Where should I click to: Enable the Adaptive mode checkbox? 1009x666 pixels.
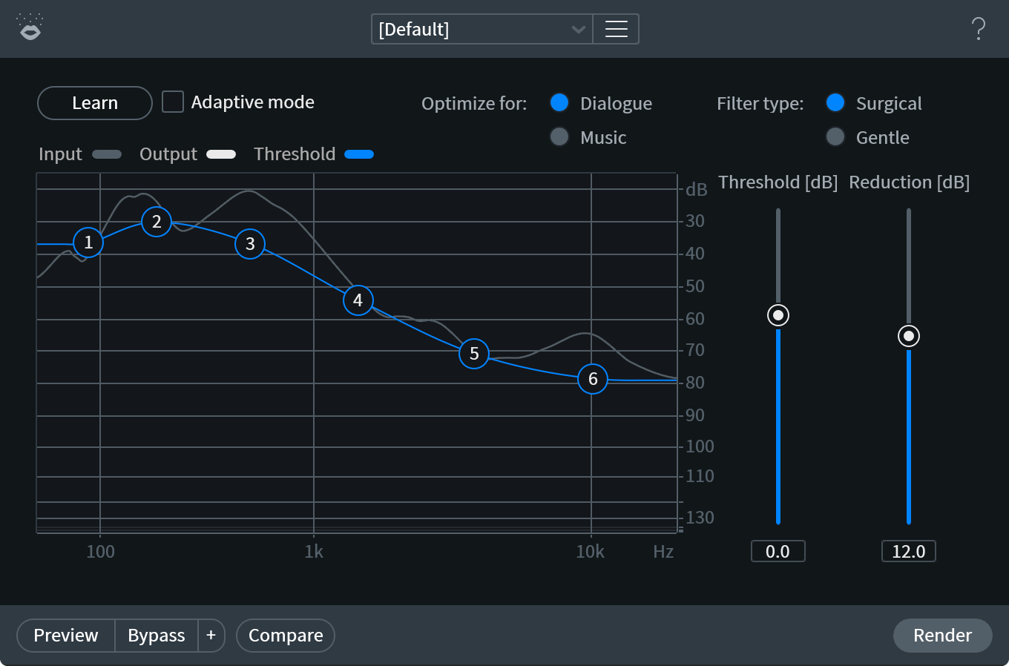(173, 102)
